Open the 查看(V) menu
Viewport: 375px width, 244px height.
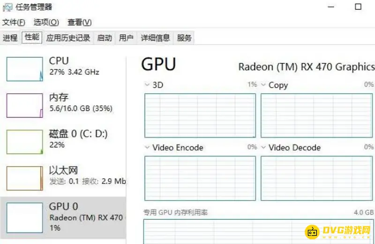[79, 23]
